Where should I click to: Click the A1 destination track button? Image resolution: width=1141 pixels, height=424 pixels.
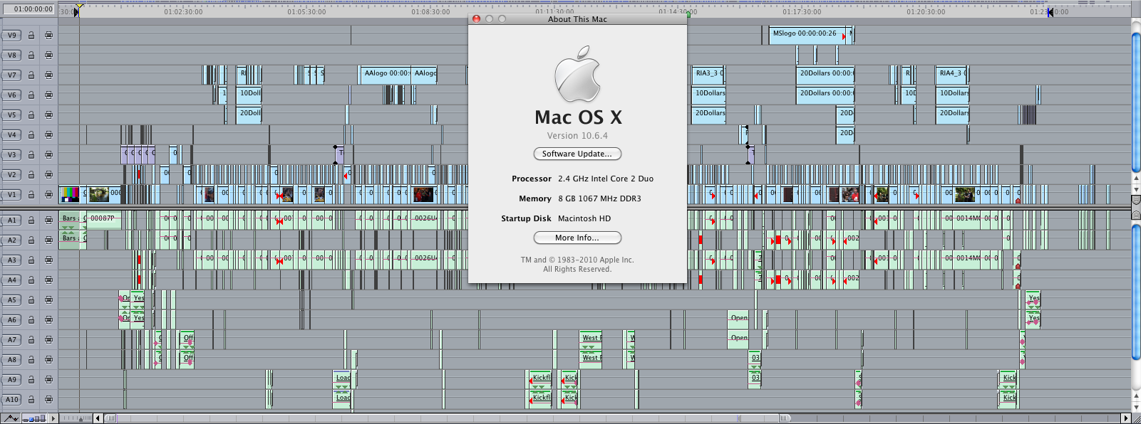point(12,221)
